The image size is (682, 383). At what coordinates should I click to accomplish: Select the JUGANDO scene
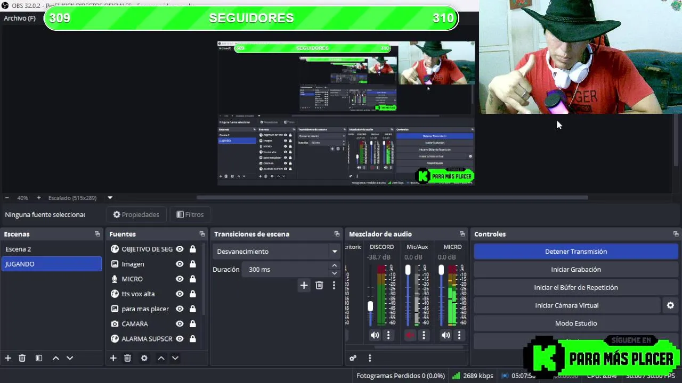tap(52, 264)
